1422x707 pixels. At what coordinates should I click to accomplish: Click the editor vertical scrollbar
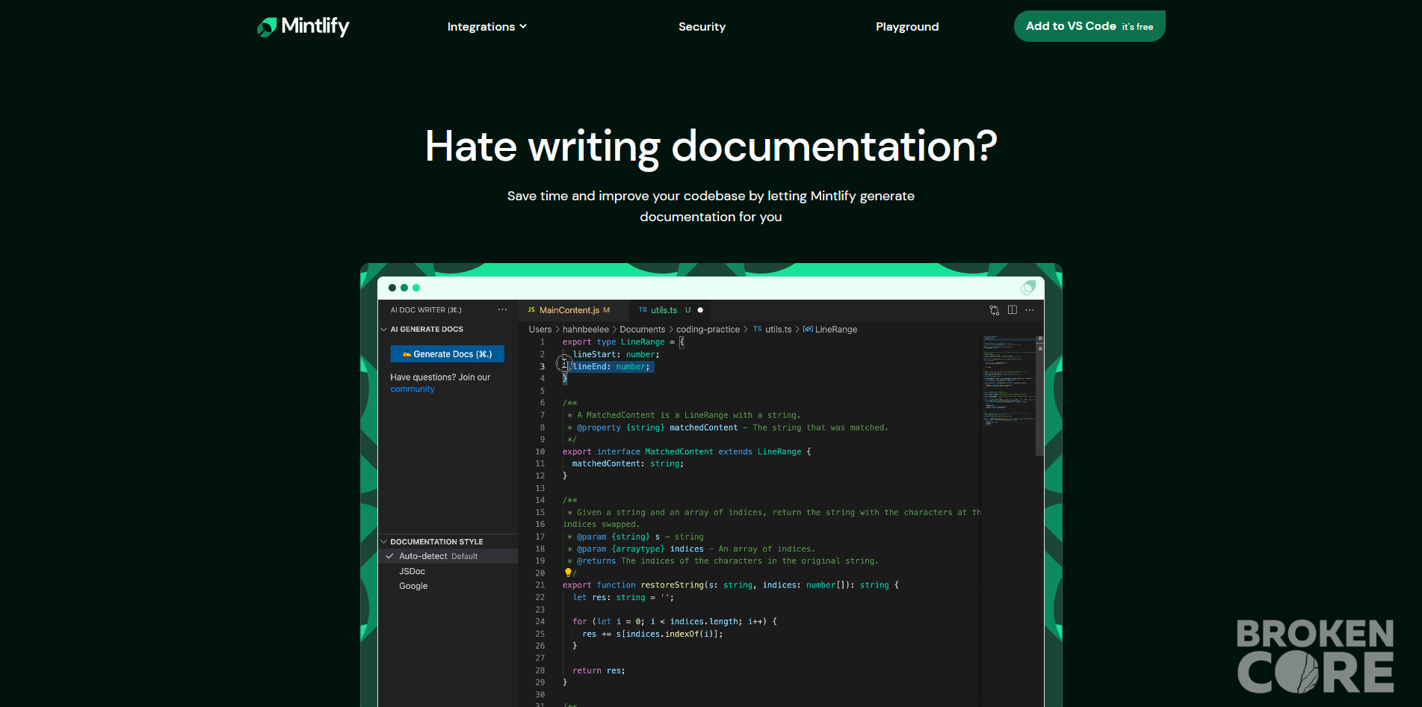pyautogui.click(x=1039, y=396)
